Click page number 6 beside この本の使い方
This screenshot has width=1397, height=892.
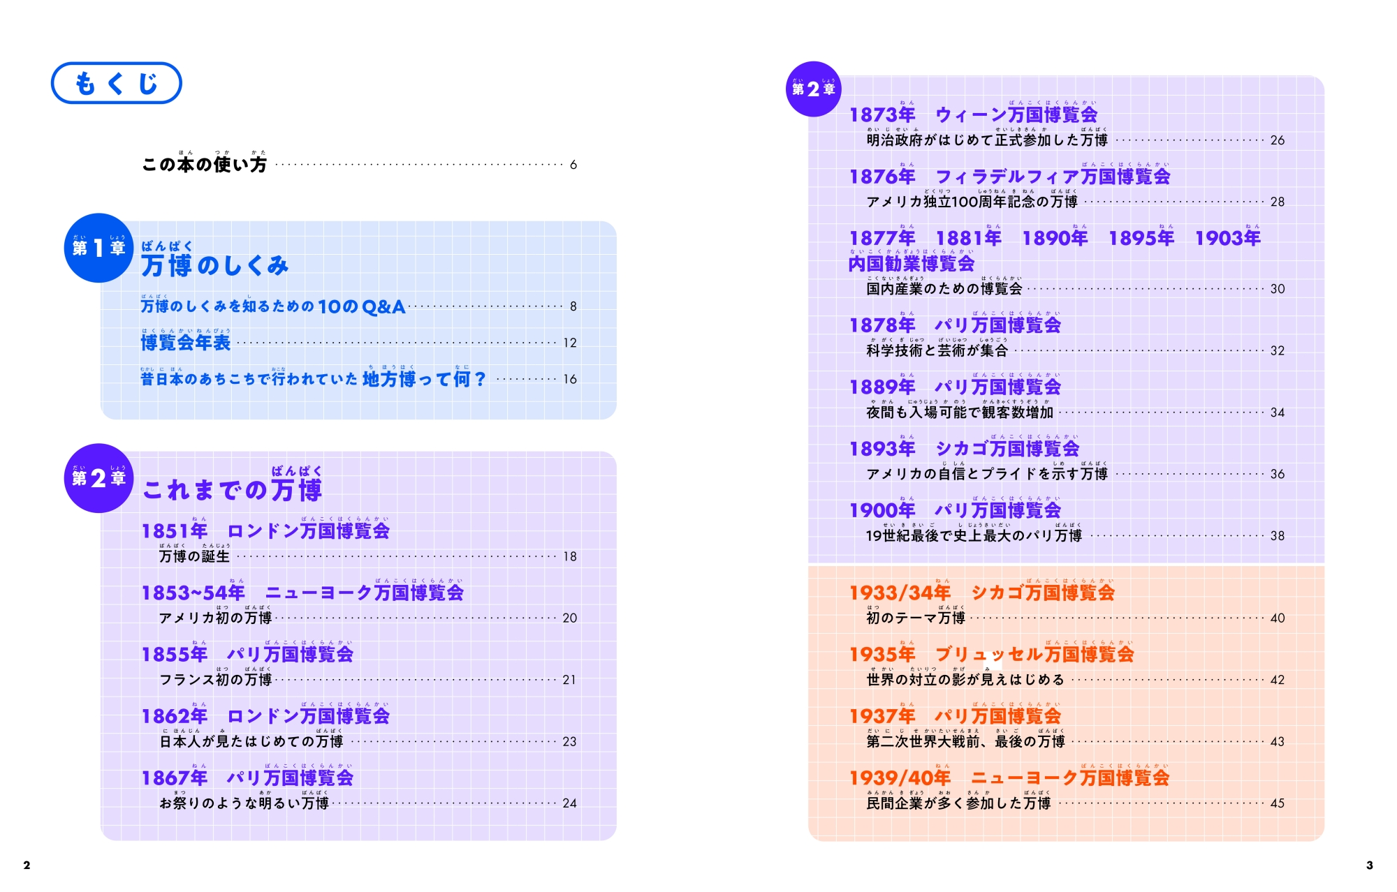pyautogui.click(x=573, y=165)
